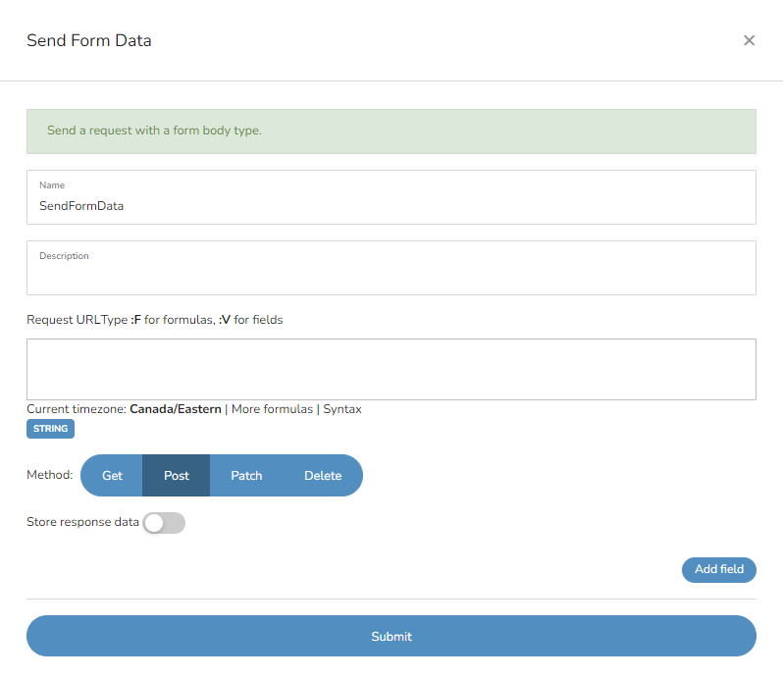Viewport: 783px width, 679px height.
Task: Toggle Store response data switch
Action: [164, 523]
